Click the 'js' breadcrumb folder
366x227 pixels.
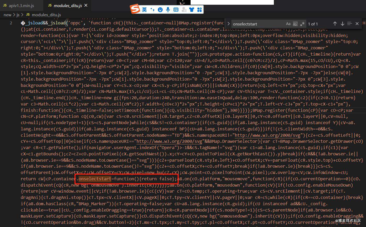coord(18,15)
